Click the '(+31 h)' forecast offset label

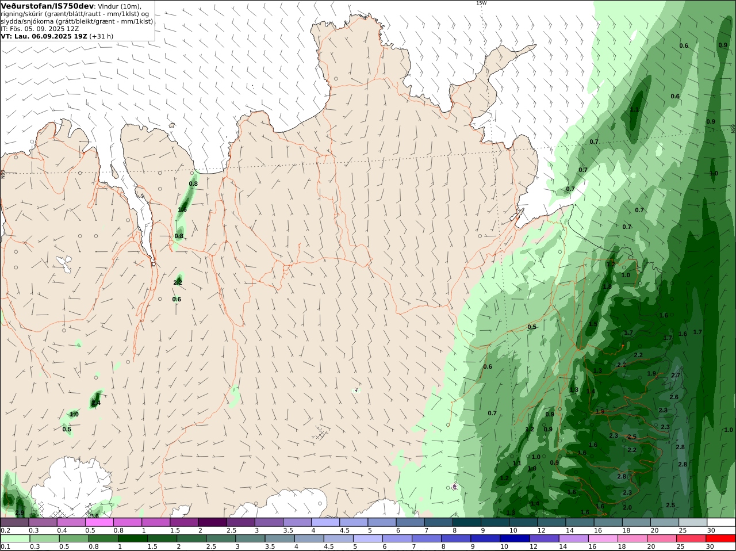101,36
